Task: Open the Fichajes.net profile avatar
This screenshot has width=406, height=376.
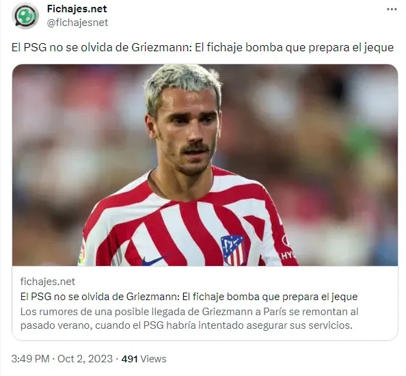Action: (25, 16)
